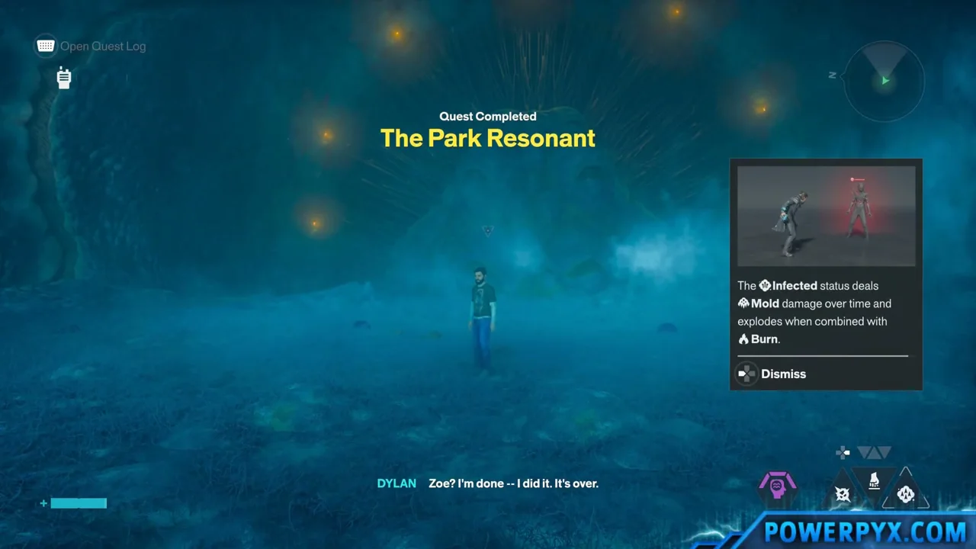Open Quest Log text prompt
976x549 pixels.
[x=103, y=47]
